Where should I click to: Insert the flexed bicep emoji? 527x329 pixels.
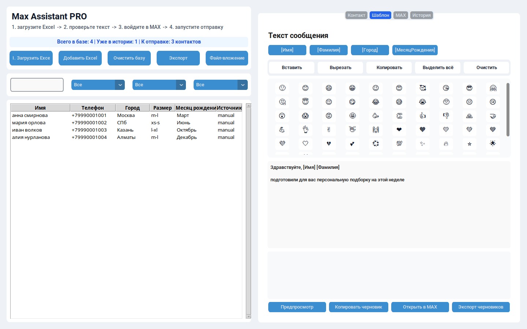pos(282,130)
